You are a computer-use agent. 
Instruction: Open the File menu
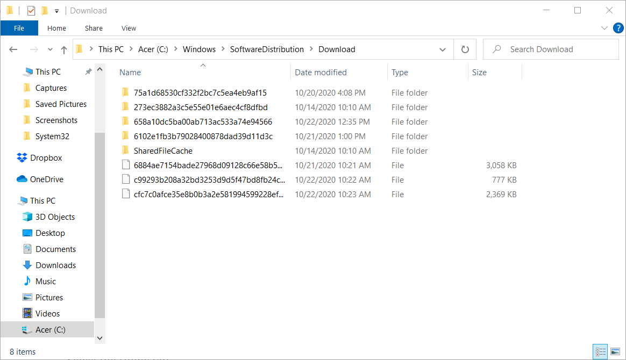pos(19,28)
